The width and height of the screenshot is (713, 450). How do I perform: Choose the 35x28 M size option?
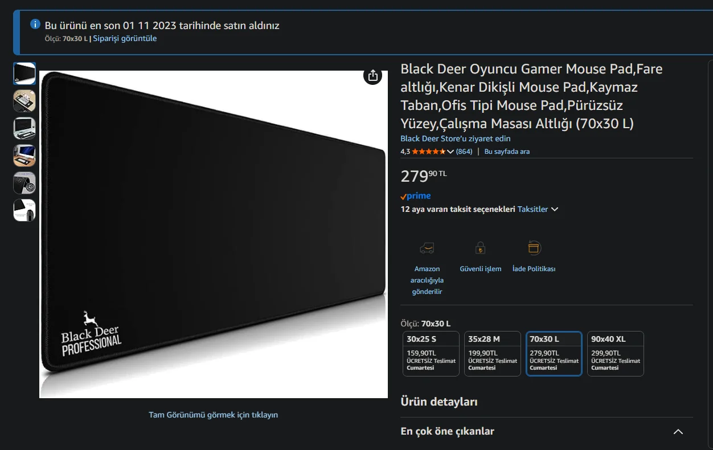tap(493, 354)
